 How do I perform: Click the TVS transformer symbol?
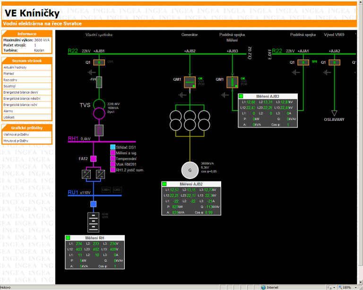tap(99, 109)
